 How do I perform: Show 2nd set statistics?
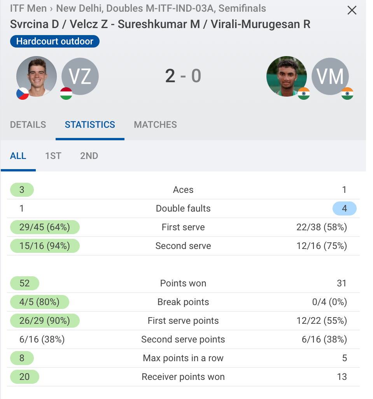coord(89,156)
